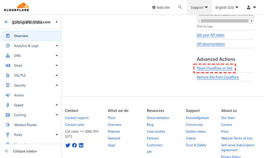Expand the Caching submenu arrow
This screenshot has width=264, height=158.
(x=57, y=115)
